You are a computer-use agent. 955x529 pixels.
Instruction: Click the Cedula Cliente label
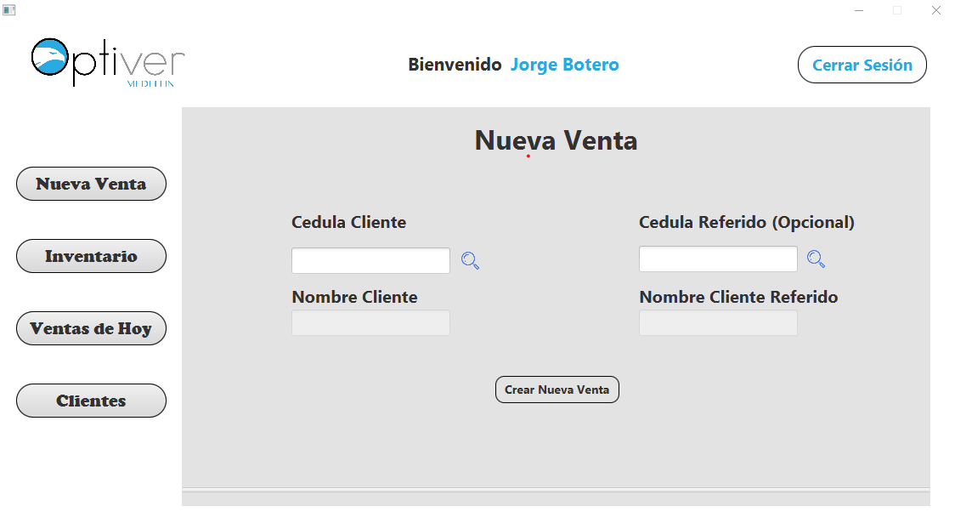tap(348, 222)
